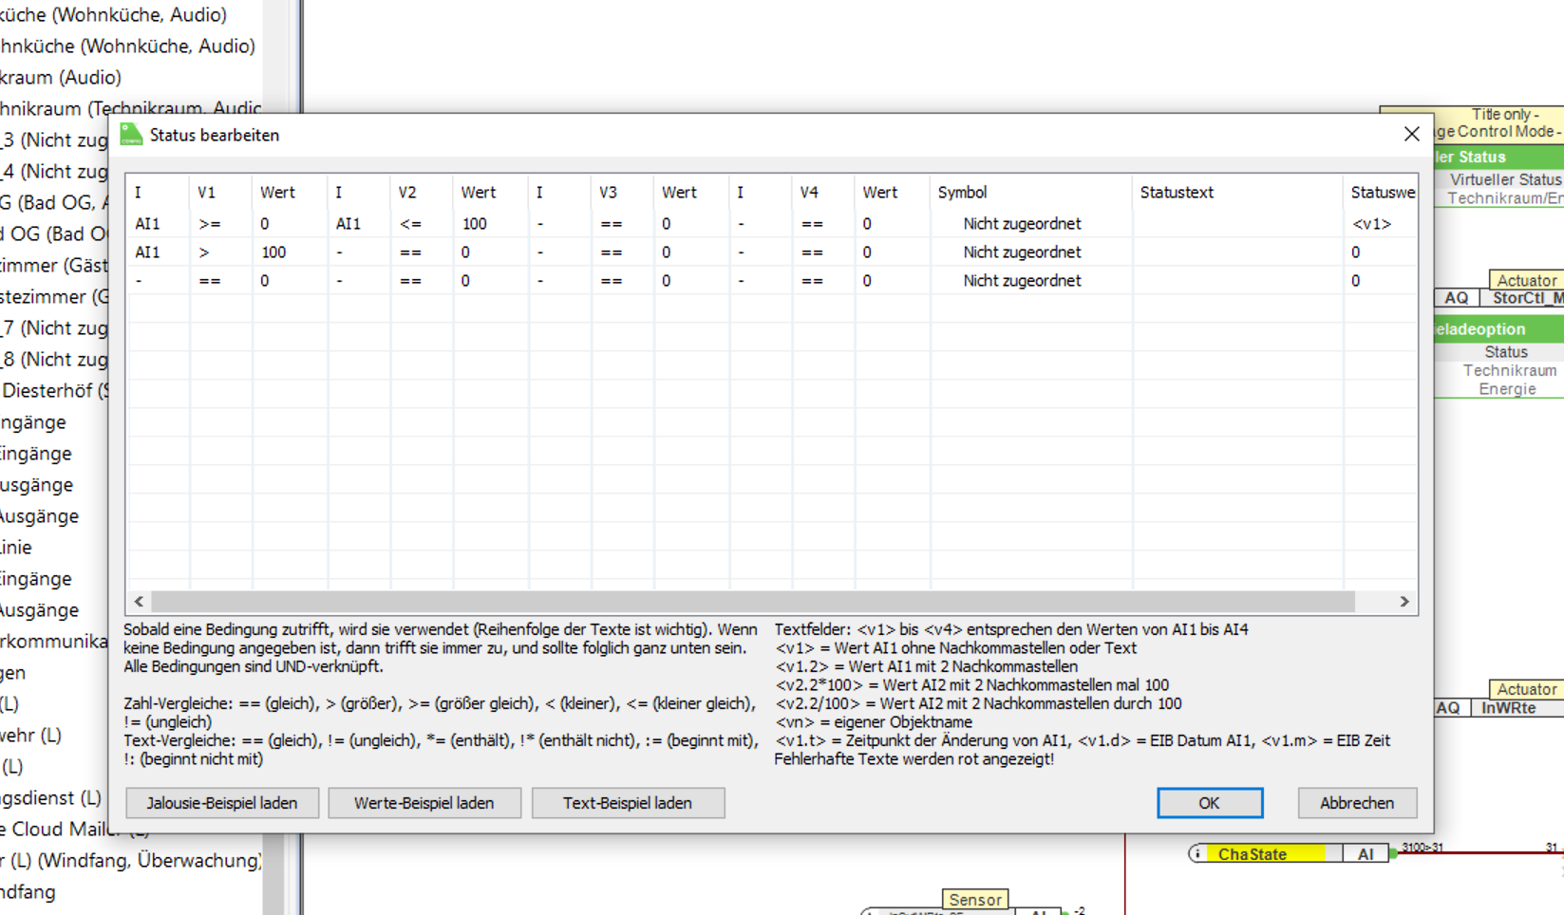
Task: Click the AI1 cell before the >= operator
Action: (147, 224)
